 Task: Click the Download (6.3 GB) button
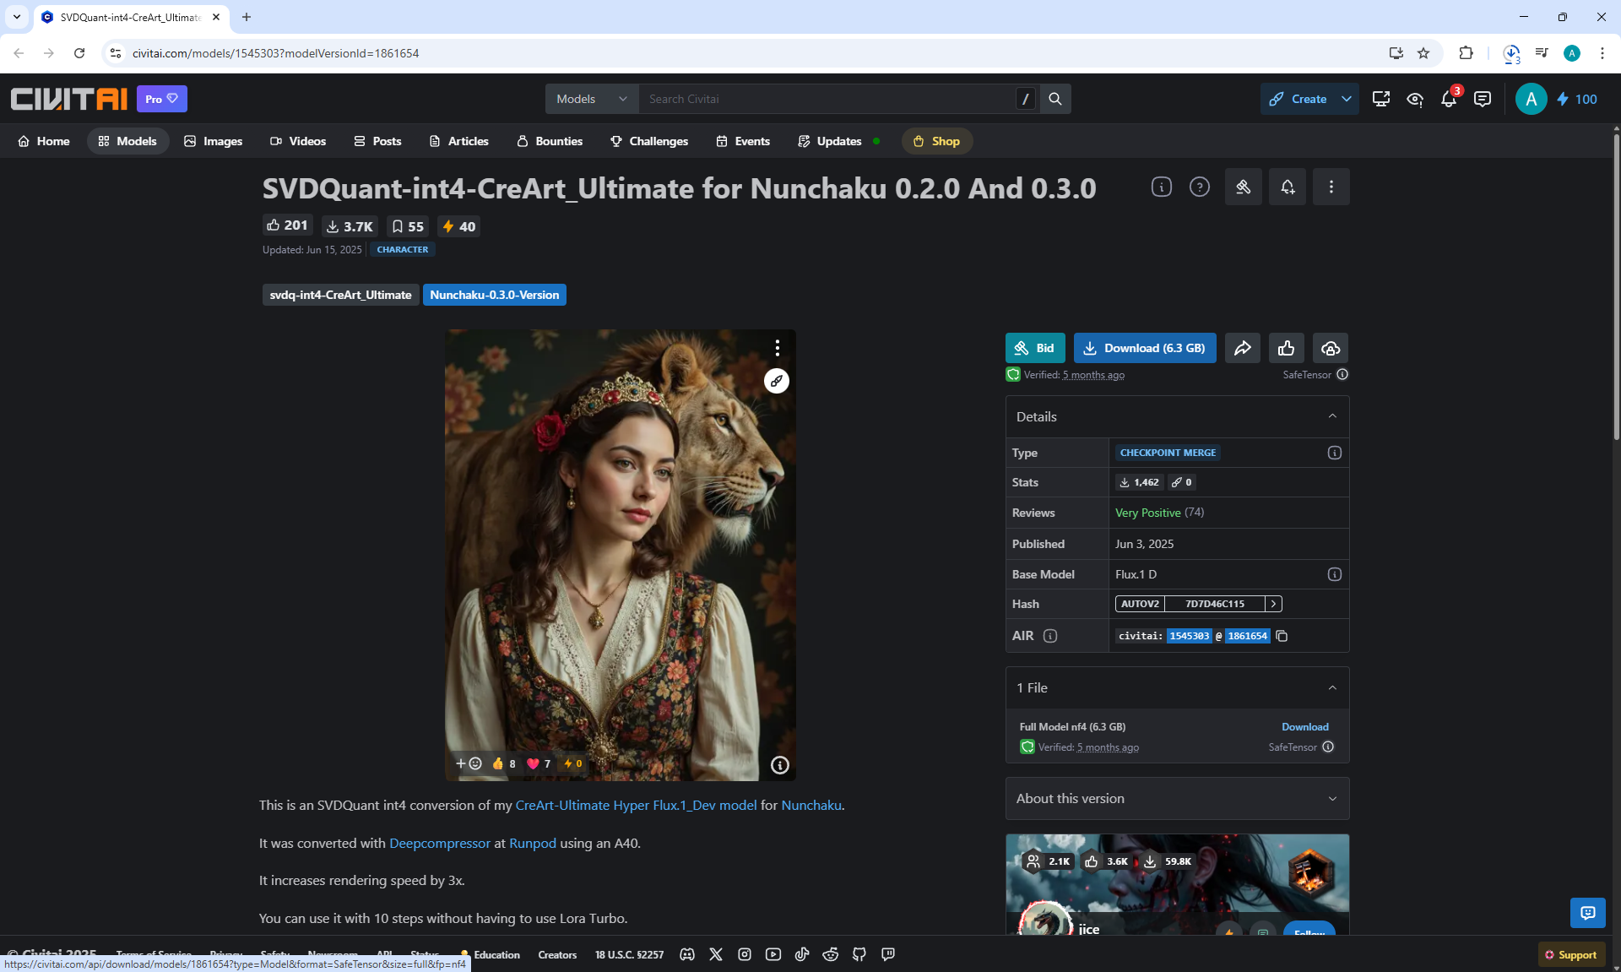click(x=1145, y=348)
